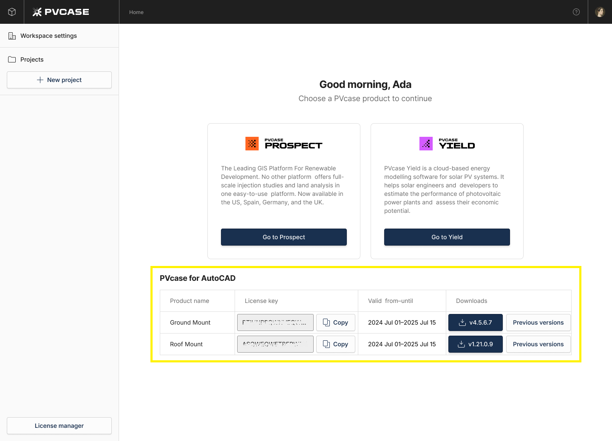Open Workspace settings in sidebar
Image resolution: width=612 pixels, height=441 pixels.
pos(59,36)
